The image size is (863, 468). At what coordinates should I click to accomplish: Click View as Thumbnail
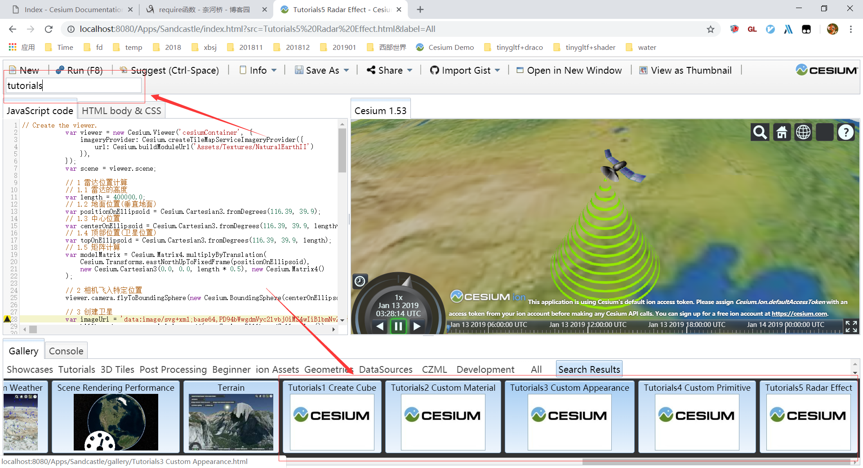[686, 70]
